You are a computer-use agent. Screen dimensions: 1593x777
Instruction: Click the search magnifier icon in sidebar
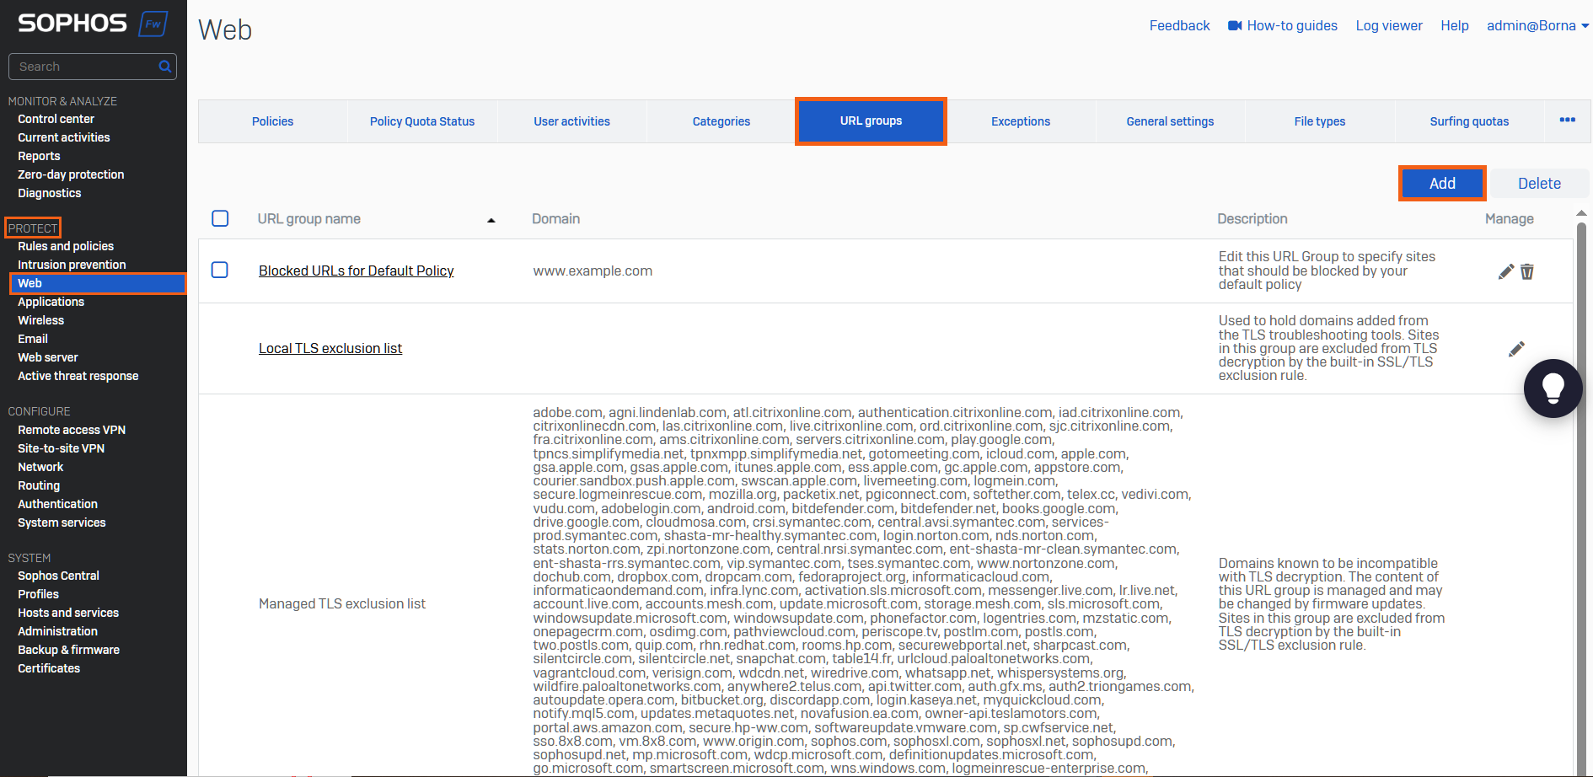tap(165, 67)
